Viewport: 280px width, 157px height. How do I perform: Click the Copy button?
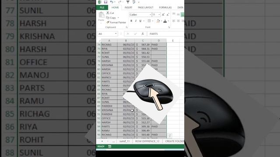[x=111, y=18]
